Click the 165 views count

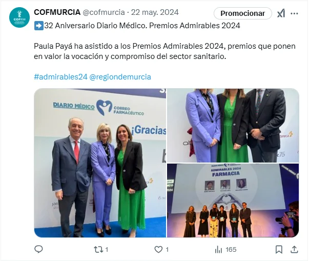(x=231, y=250)
